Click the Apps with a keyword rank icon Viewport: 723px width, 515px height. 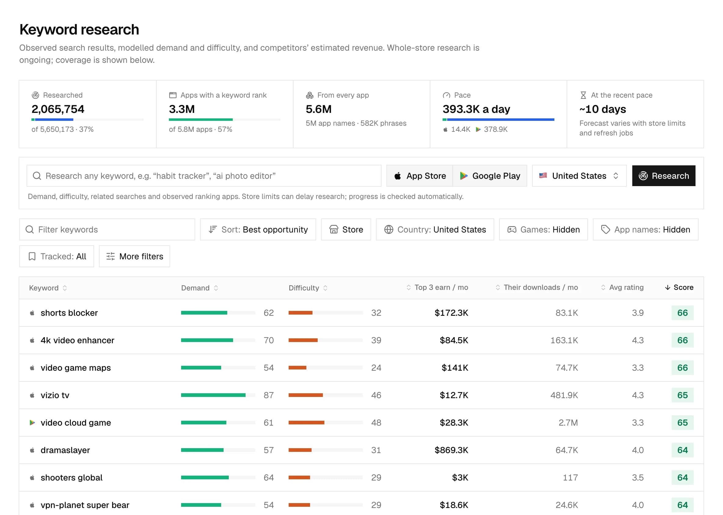tap(173, 95)
